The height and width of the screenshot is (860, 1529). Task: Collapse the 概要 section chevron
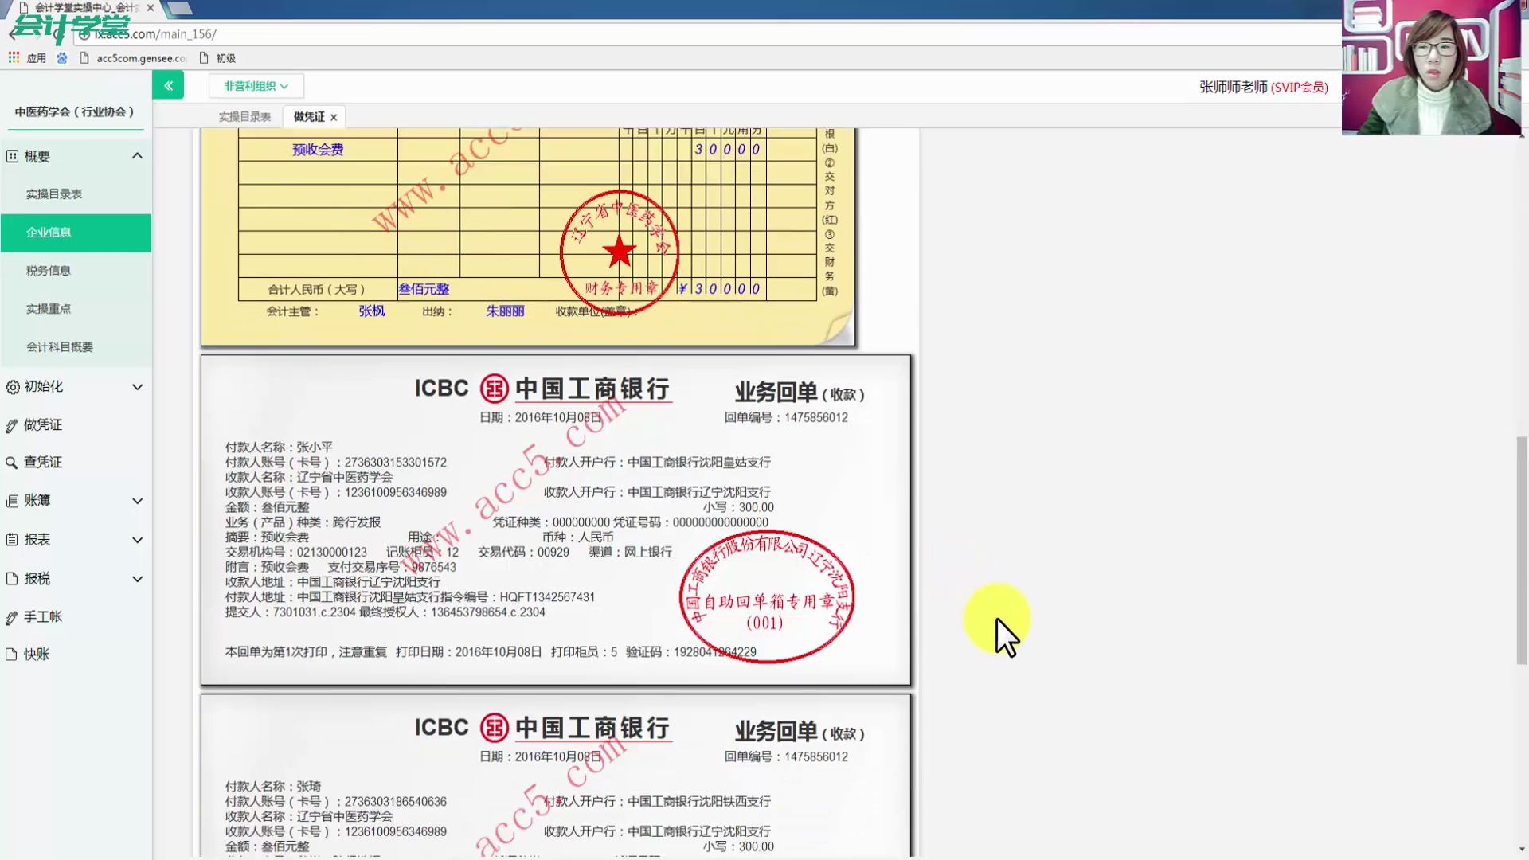pyautogui.click(x=137, y=156)
